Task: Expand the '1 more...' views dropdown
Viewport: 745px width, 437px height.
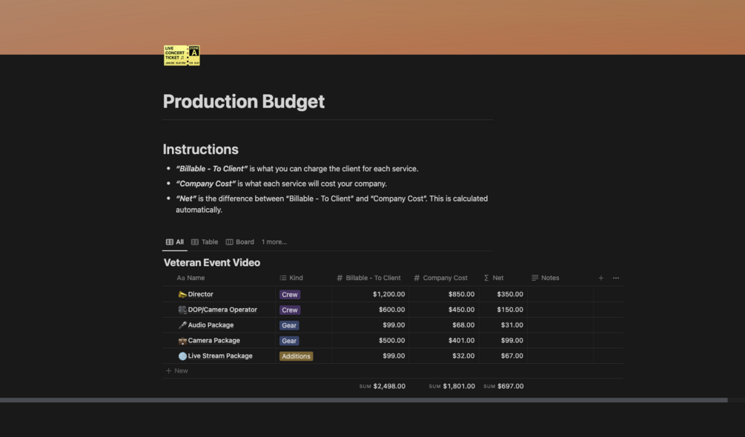Action: (274, 242)
